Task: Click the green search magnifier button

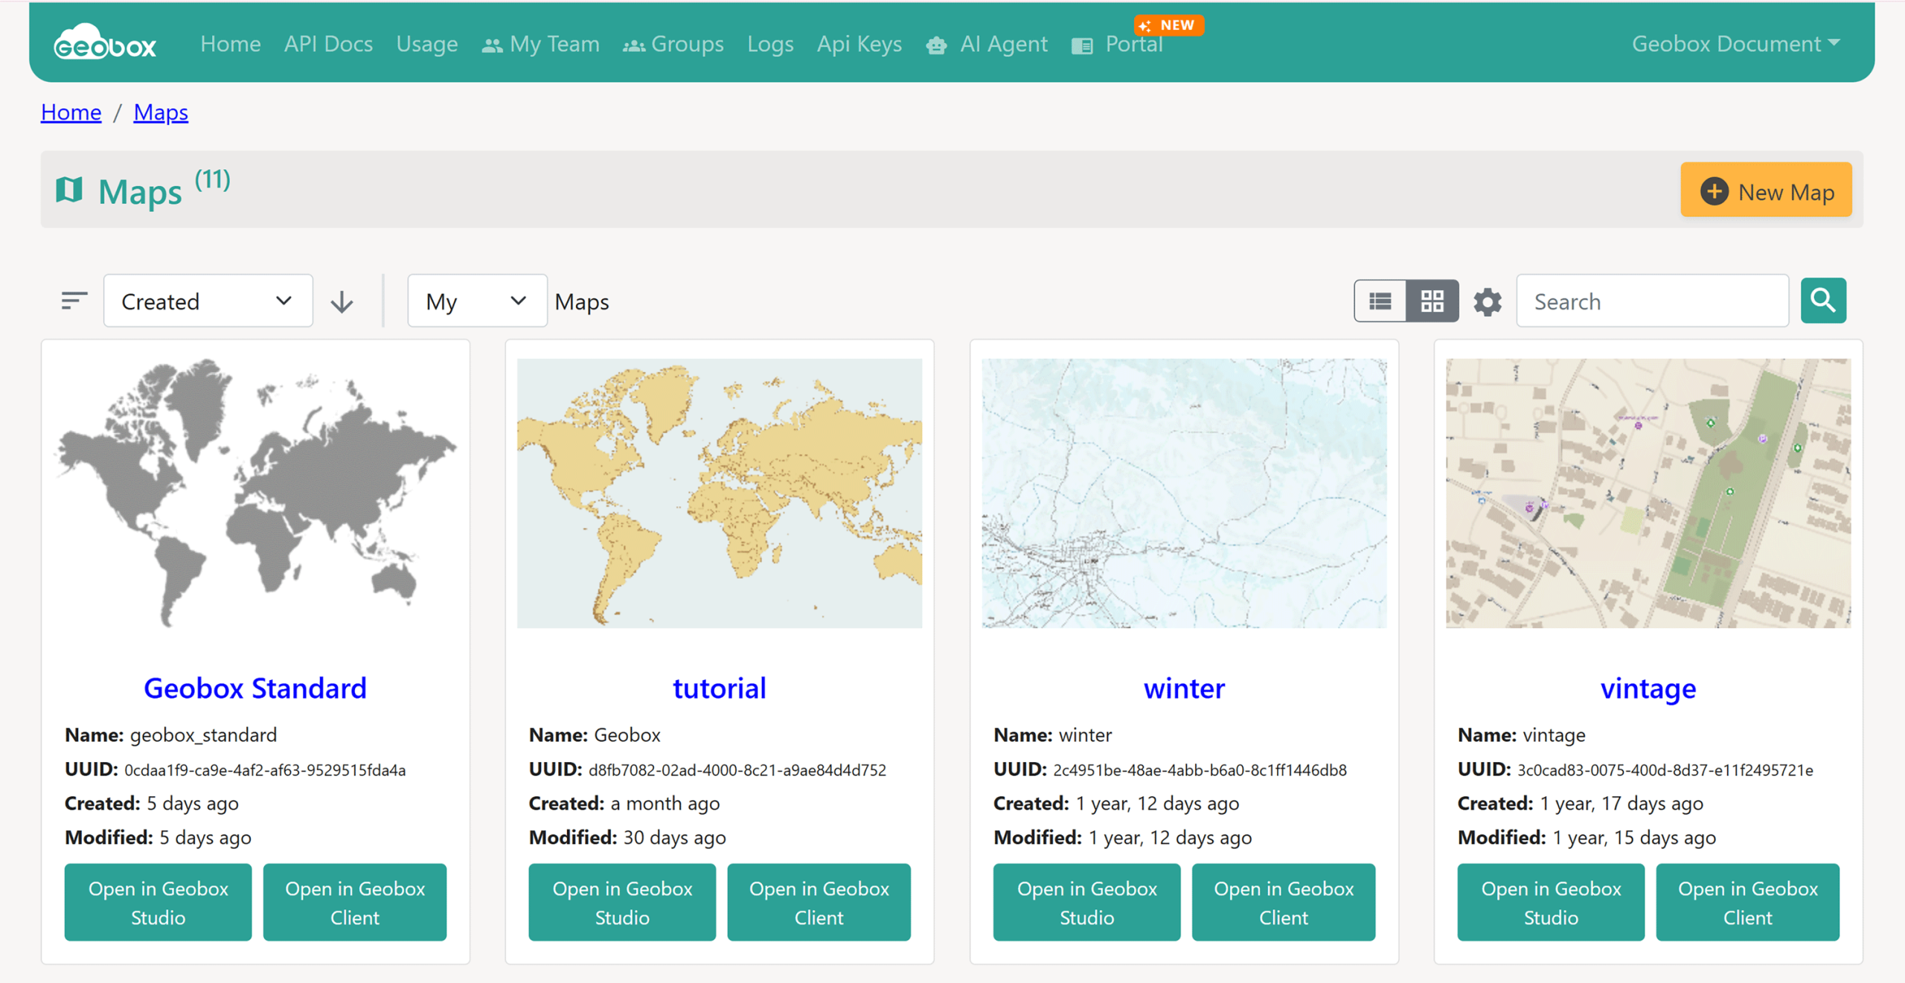Action: 1823,301
